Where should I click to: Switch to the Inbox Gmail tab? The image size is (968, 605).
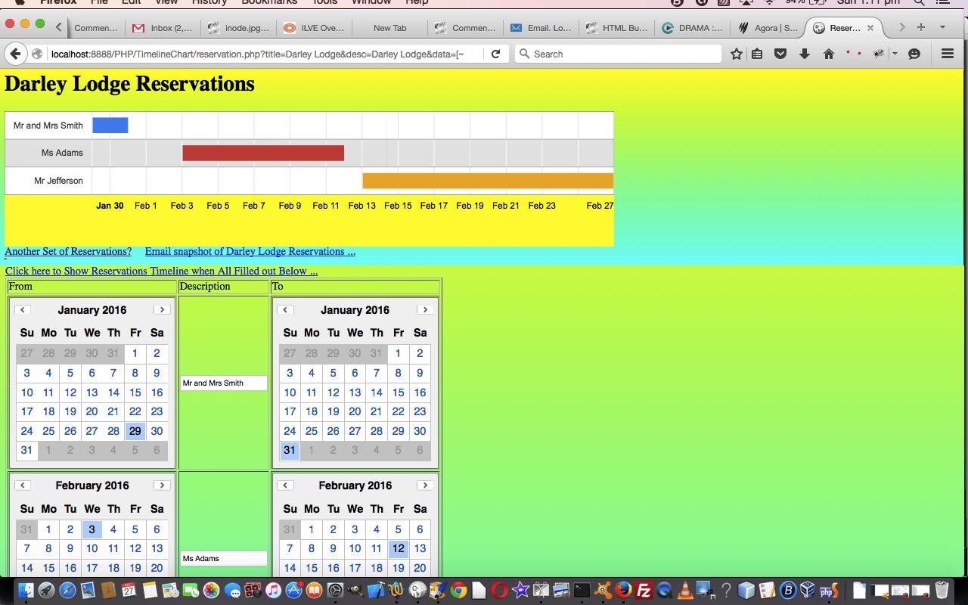point(163,28)
